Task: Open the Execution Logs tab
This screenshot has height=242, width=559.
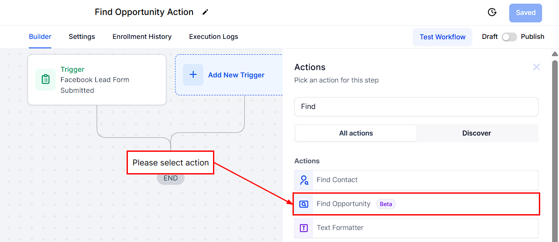Action: point(213,37)
